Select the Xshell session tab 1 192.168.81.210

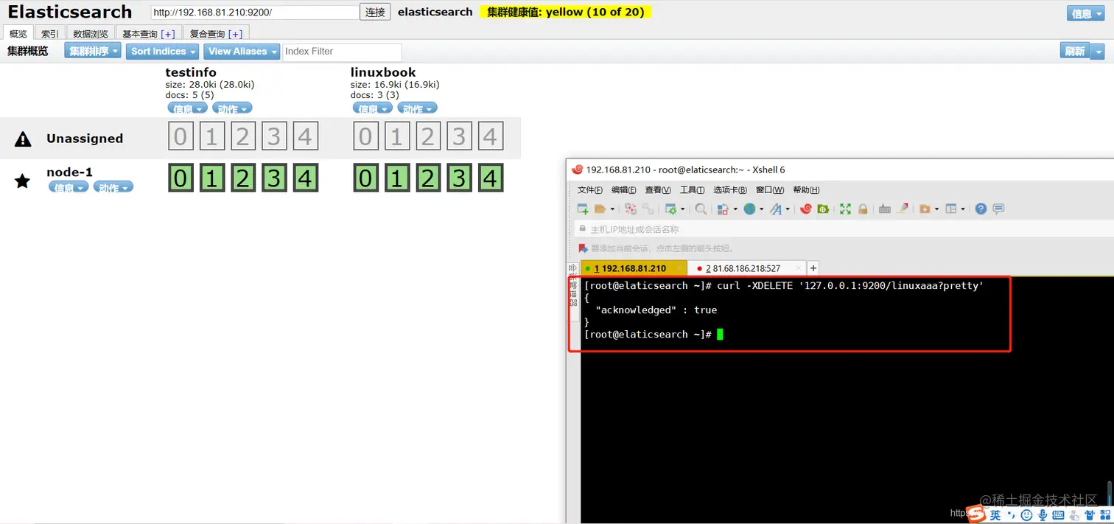(x=633, y=268)
